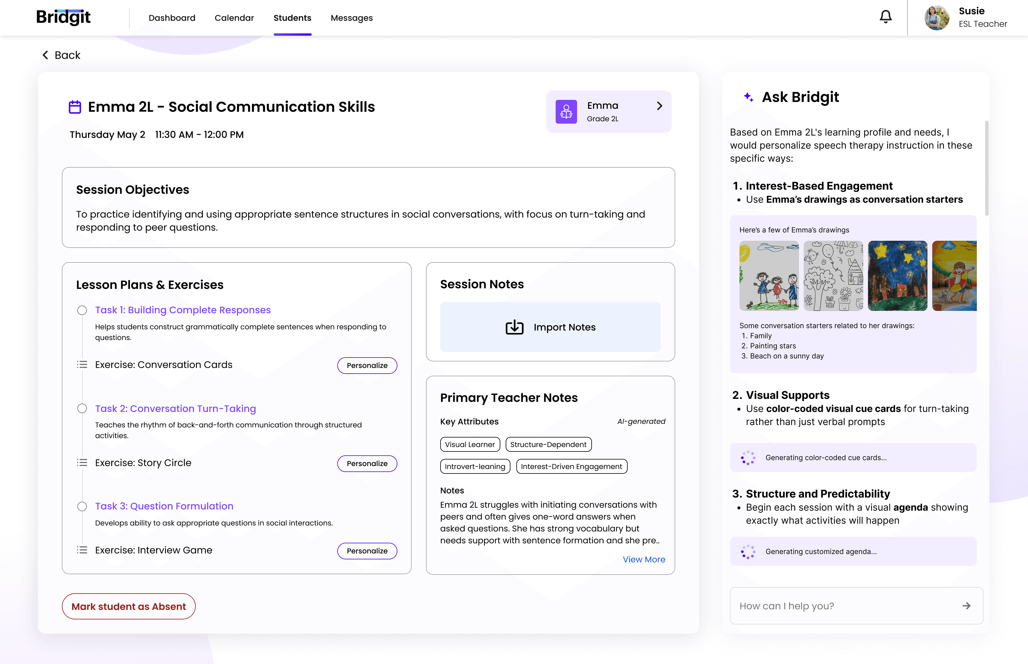
Task: Click 'Painting stars' conversation starter
Action: 773,346
